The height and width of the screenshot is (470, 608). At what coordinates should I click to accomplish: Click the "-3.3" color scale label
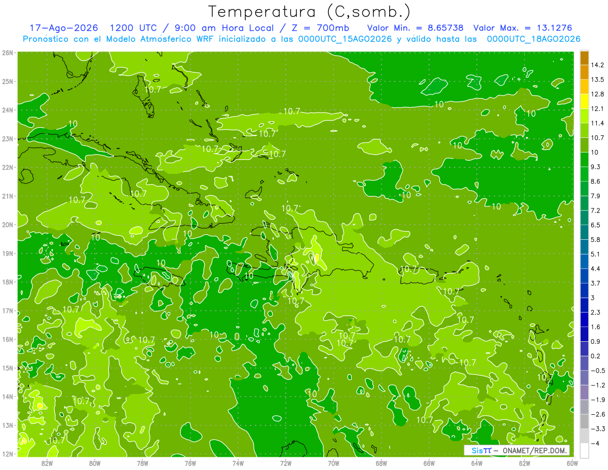597,429
